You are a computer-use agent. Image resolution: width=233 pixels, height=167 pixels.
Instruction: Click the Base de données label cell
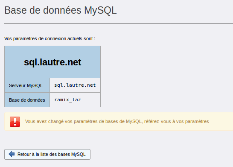click(27, 100)
